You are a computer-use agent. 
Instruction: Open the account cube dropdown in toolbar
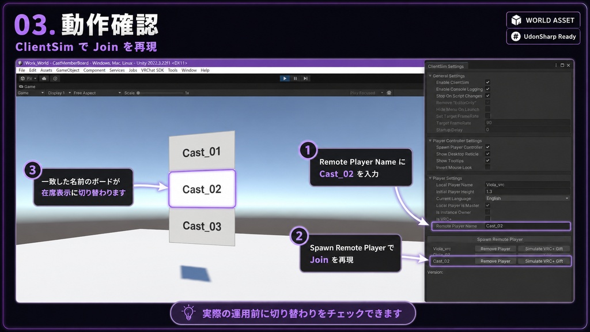[x=28, y=78]
